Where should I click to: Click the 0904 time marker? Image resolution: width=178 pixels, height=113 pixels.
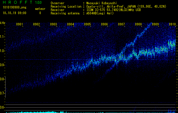[70, 24]
